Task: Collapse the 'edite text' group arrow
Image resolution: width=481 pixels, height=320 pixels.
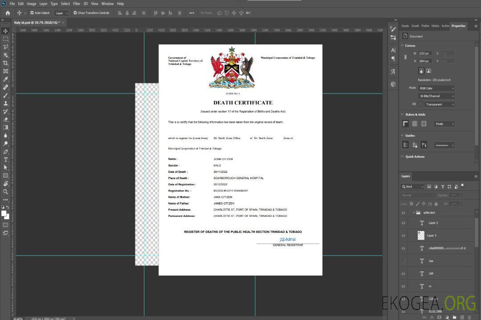Action: (414, 212)
